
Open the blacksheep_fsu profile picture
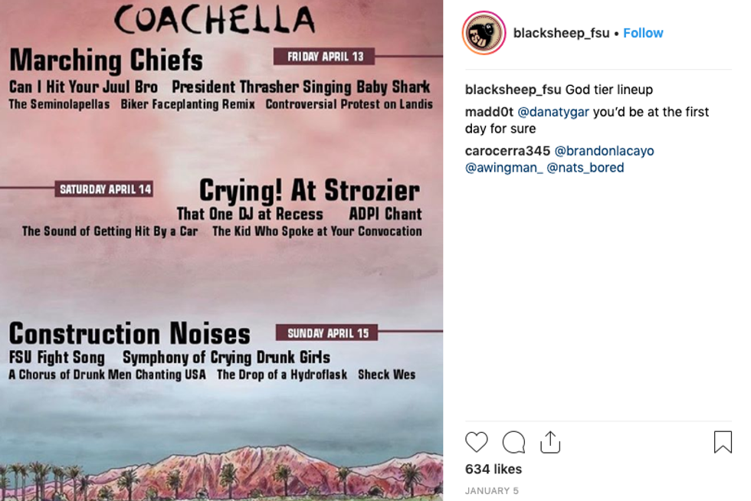coord(484,33)
